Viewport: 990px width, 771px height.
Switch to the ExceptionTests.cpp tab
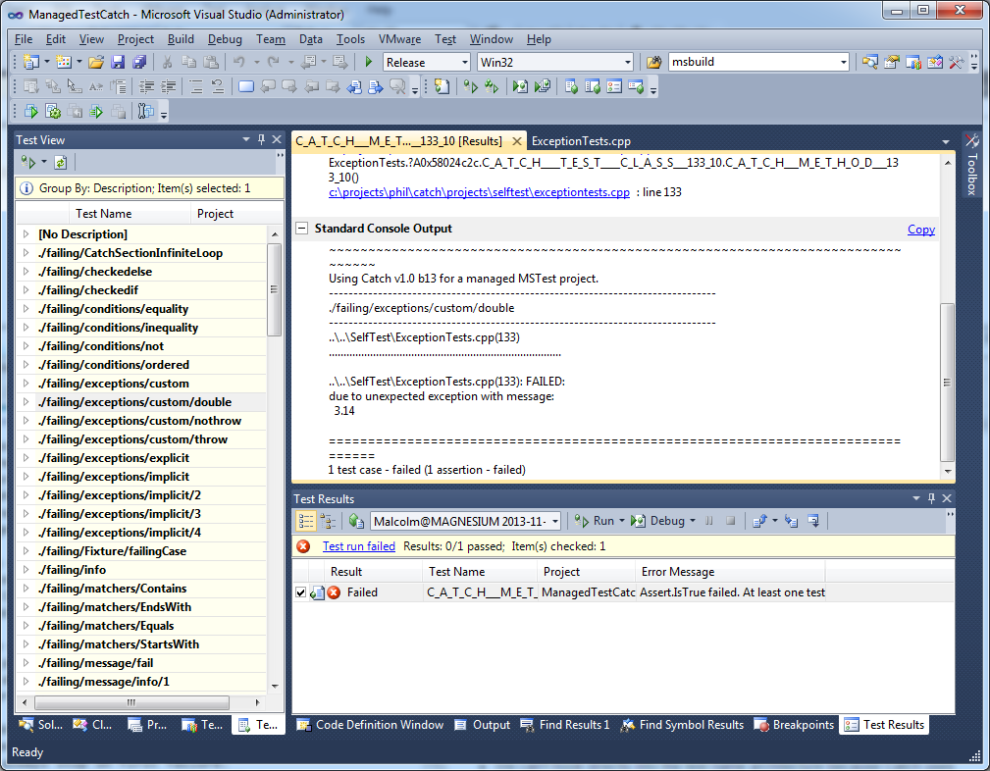581,141
